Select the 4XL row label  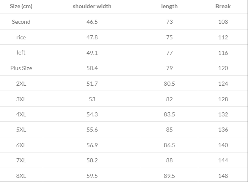[x=21, y=114]
